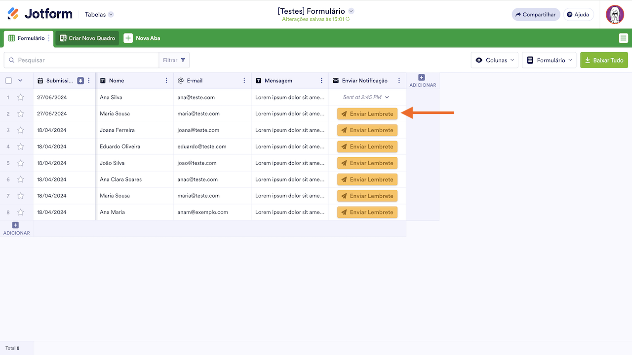This screenshot has height=355, width=632.
Task: Open the Colunas visibility dropdown
Action: [494, 60]
